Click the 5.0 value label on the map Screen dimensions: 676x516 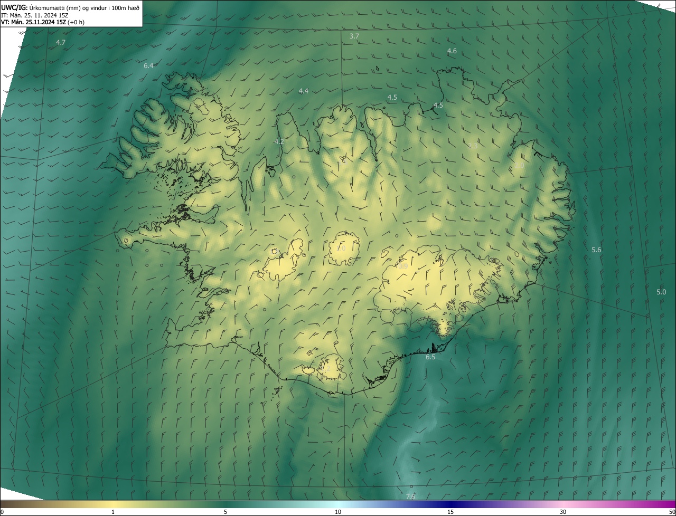tap(661, 292)
